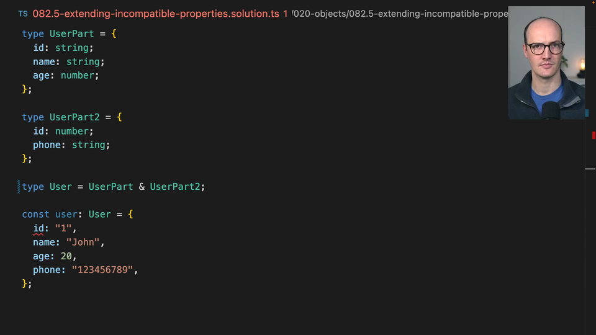The height and width of the screenshot is (335, 596).
Task: Click the User type annotation on const user
Action: click(x=99, y=214)
